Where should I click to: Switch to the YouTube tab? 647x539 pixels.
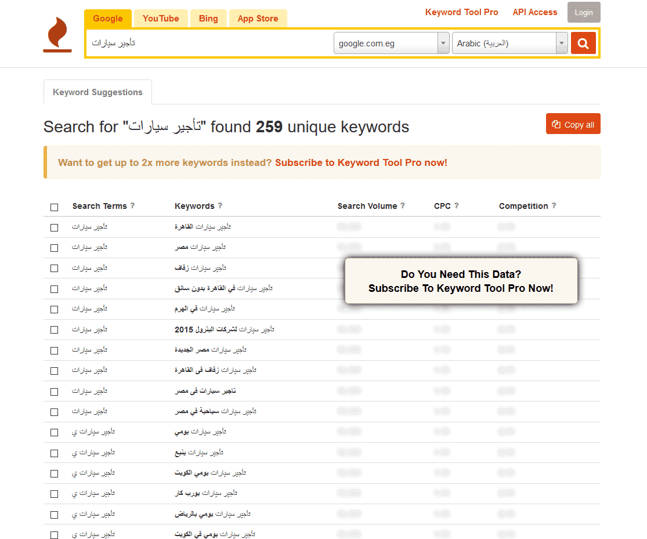click(x=161, y=19)
